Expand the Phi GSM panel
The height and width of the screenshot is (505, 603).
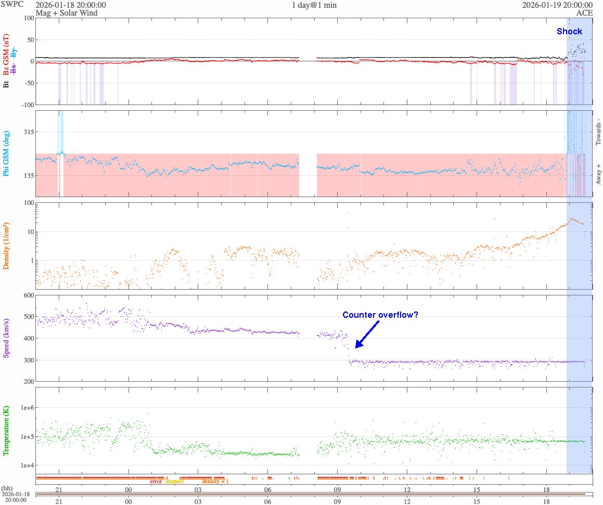click(7, 154)
